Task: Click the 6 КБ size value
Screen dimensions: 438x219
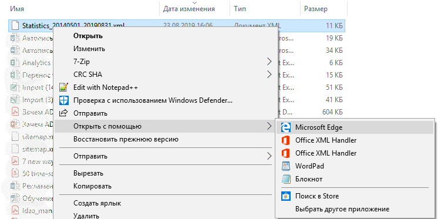Action: coord(336,63)
